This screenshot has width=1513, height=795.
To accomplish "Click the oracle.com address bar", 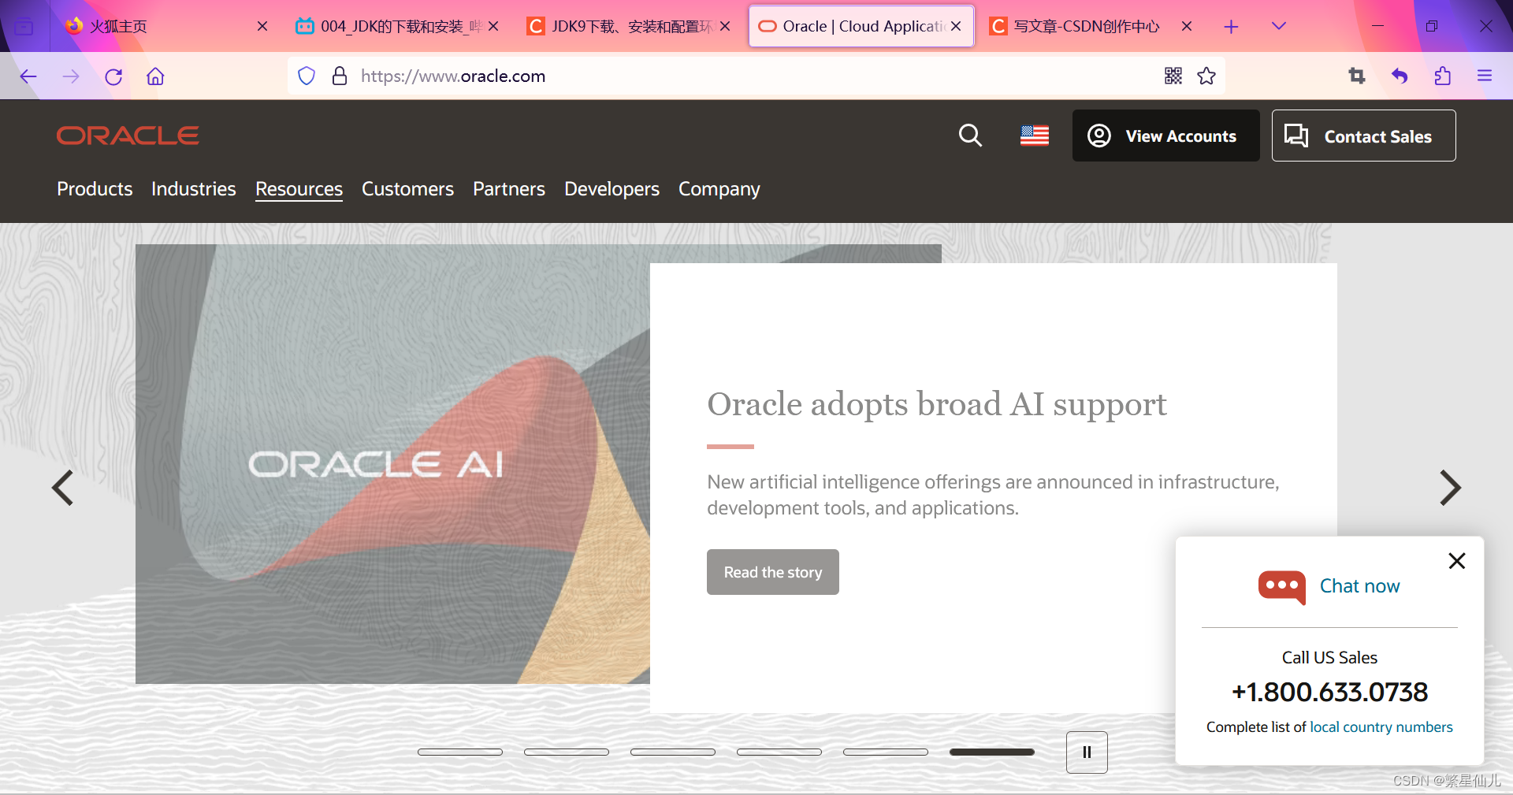I will pos(756,76).
